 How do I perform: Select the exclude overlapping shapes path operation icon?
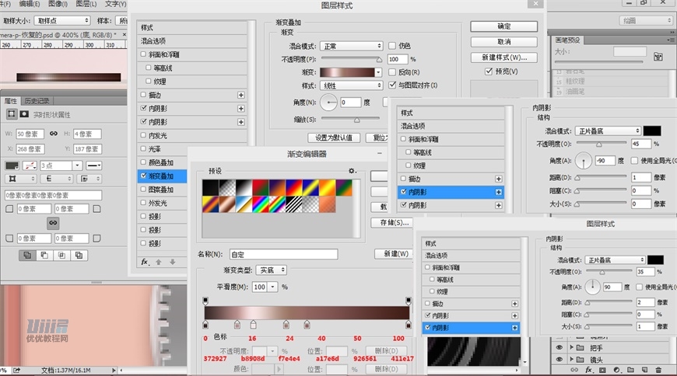79,256
